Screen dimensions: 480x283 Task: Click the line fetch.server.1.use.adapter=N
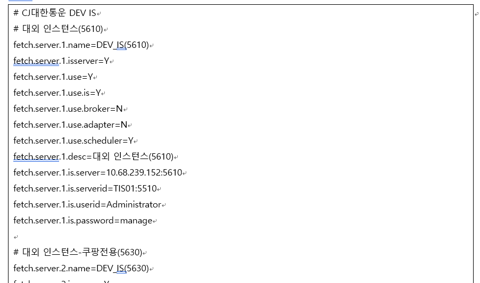(x=70, y=125)
